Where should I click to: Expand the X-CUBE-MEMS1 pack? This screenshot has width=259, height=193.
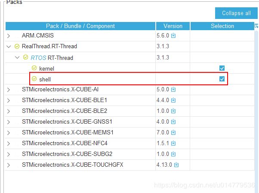pos(9,133)
